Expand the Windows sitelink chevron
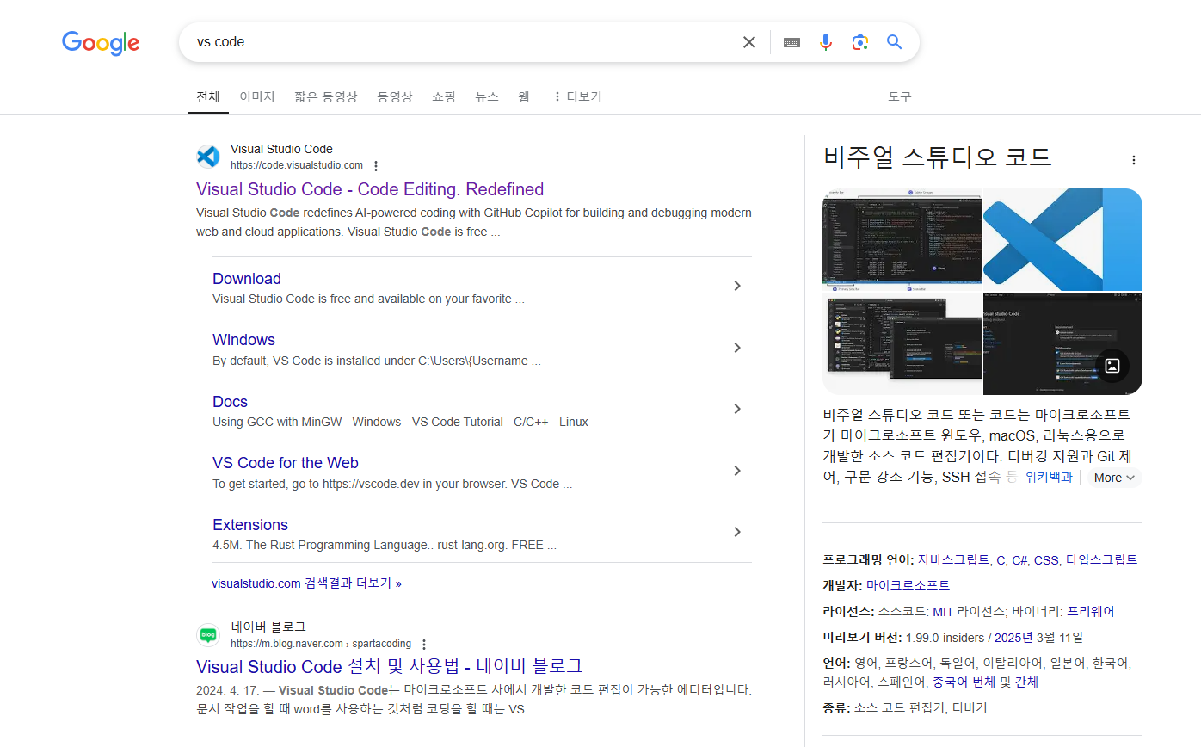Viewport: 1201px width, 747px height. tap(737, 348)
